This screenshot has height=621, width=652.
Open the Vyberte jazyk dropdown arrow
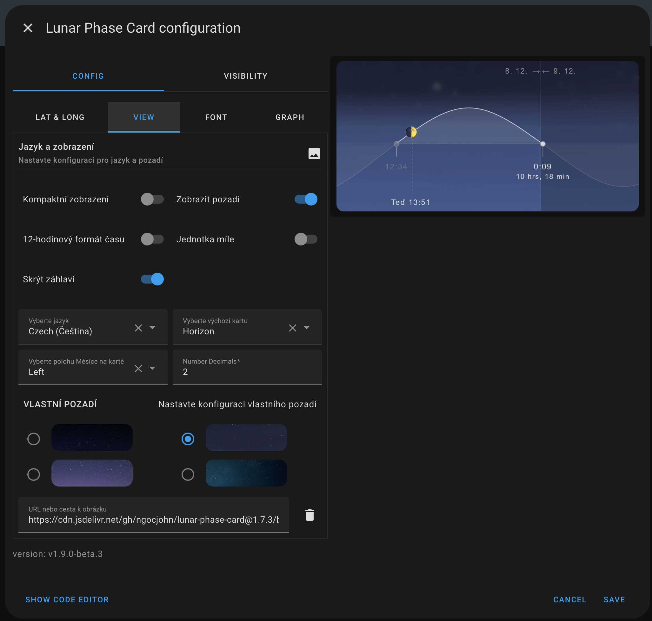tap(152, 328)
